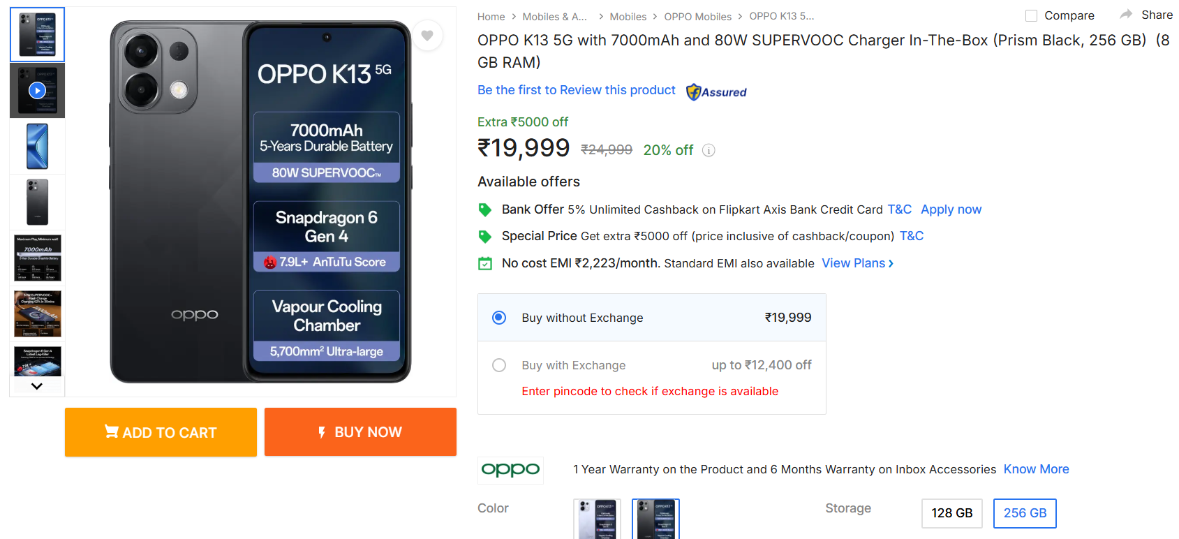Select Buy without Exchange option
Screen dimensions: 1179x539
(x=499, y=318)
